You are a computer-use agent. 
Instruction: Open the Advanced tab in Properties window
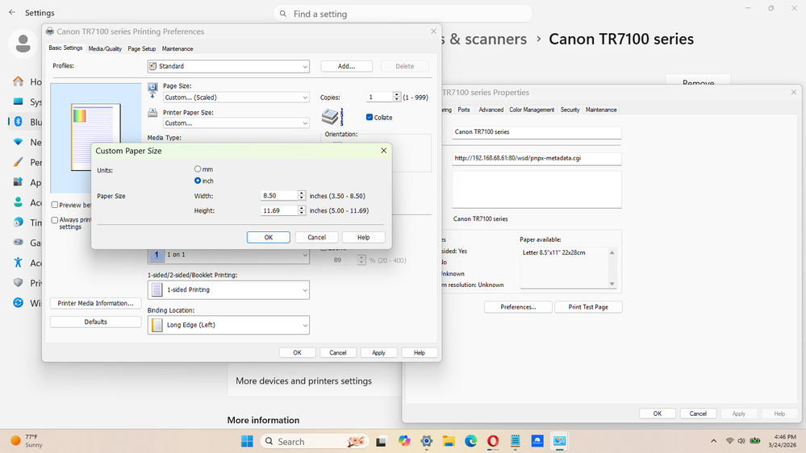(x=491, y=110)
